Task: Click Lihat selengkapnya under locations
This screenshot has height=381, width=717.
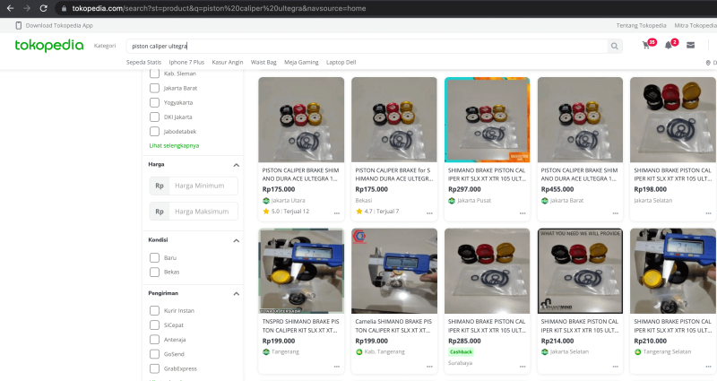Action: [x=174, y=145]
